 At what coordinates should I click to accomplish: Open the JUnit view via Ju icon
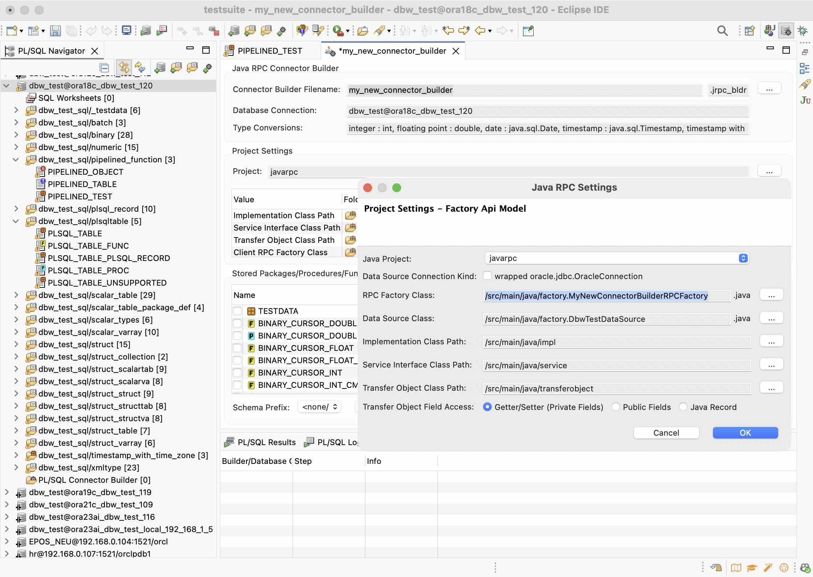[x=805, y=100]
